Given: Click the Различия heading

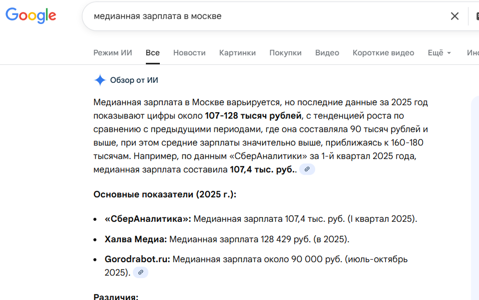Looking at the screenshot, I should [116, 297].
